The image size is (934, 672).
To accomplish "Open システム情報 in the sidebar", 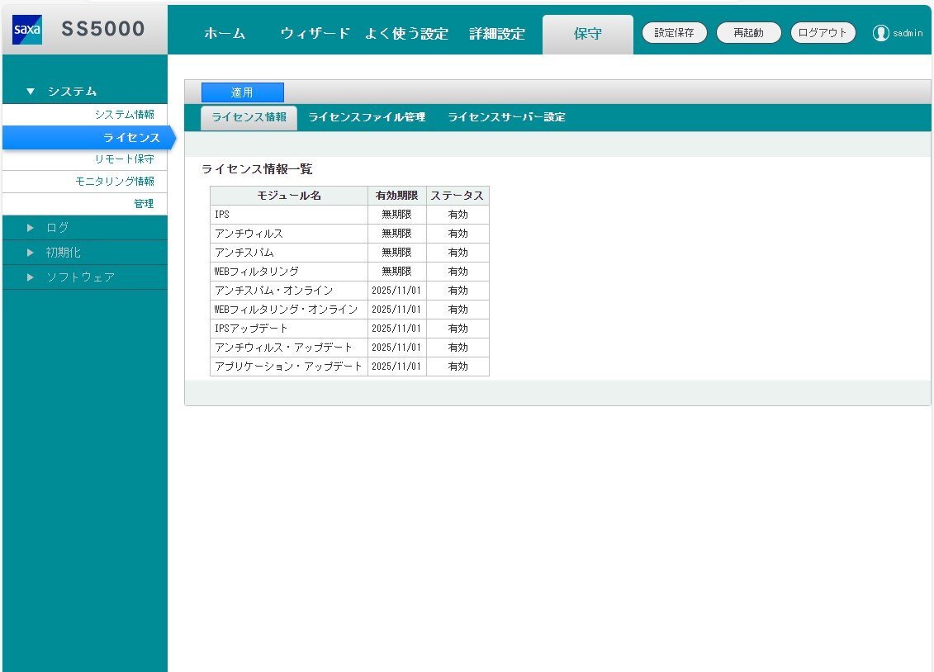I will point(124,114).
